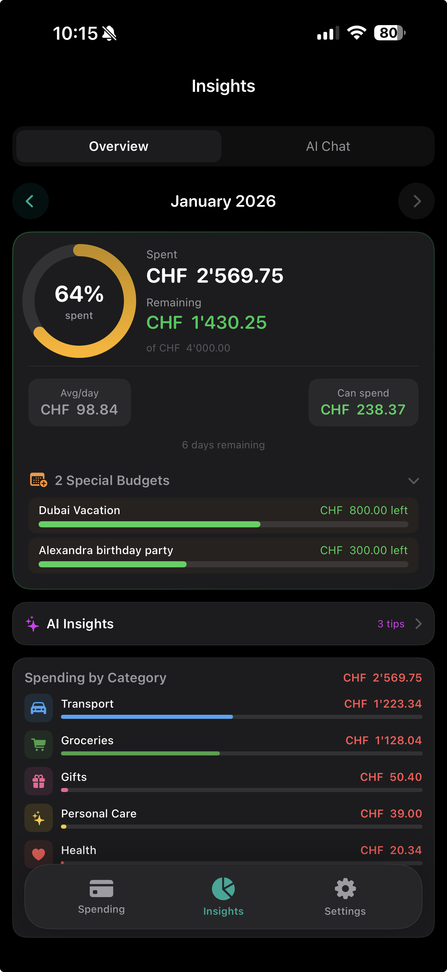Image resolution: width=447 pixels, height=972 pixels.
Task: Tap the 64% spent progress ring
Action: click(79, 301)
